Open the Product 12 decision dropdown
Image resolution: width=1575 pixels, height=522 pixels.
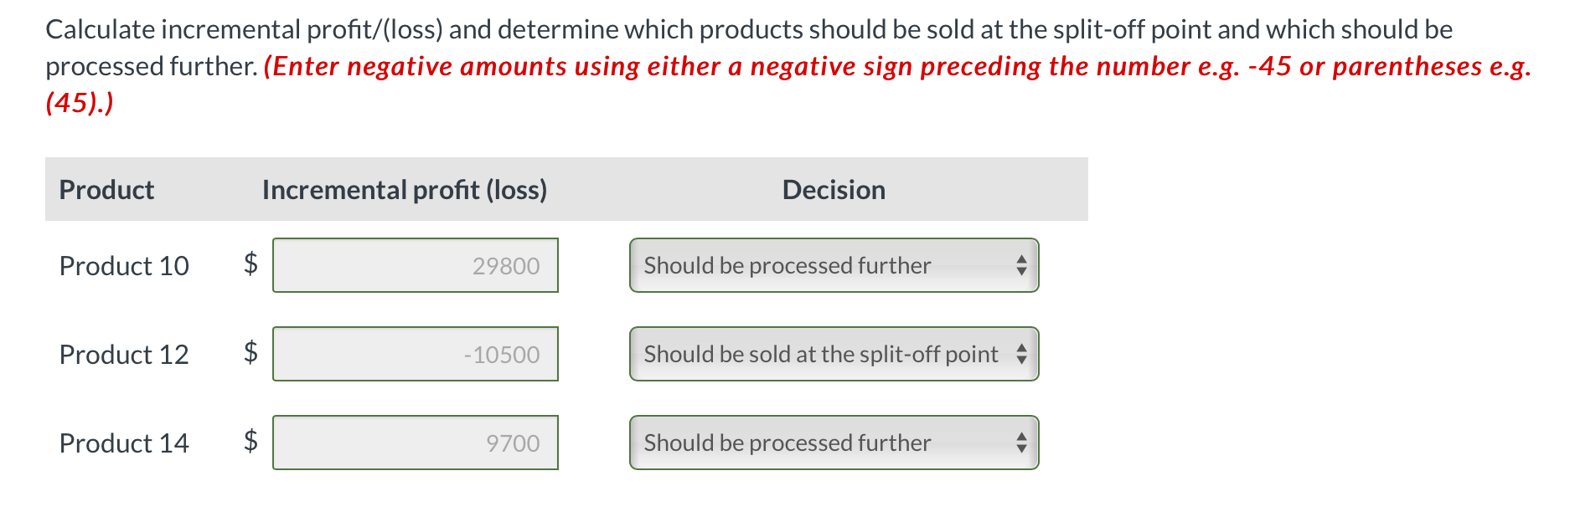click(x=834, y=354)
